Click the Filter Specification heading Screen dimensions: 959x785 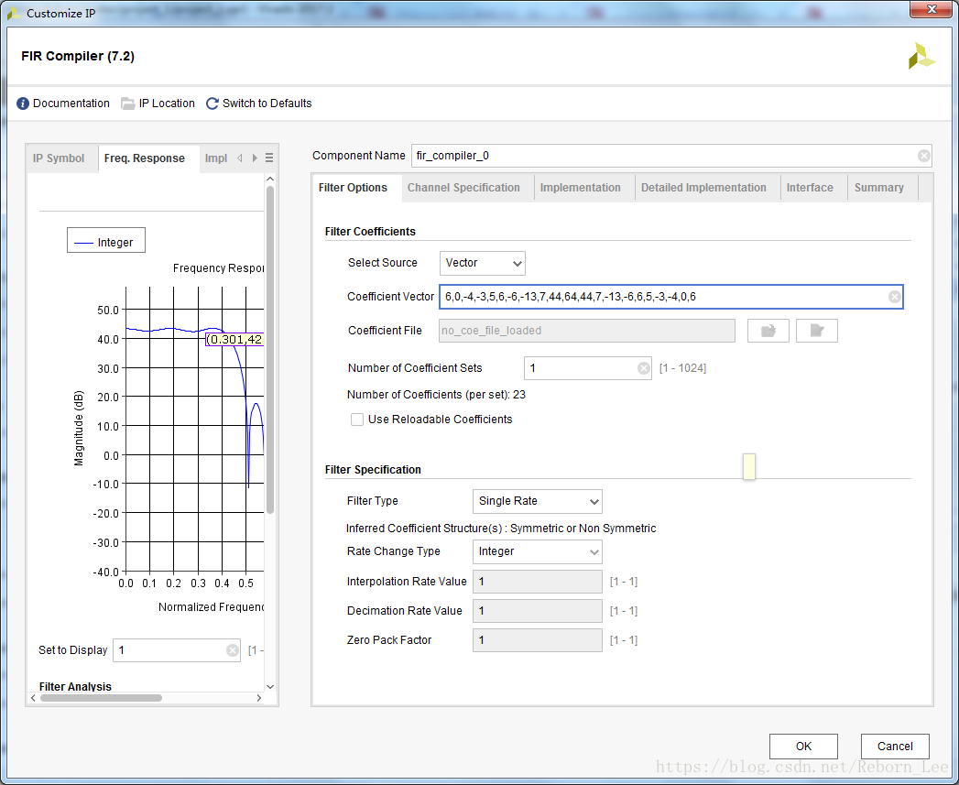point(373,470)
